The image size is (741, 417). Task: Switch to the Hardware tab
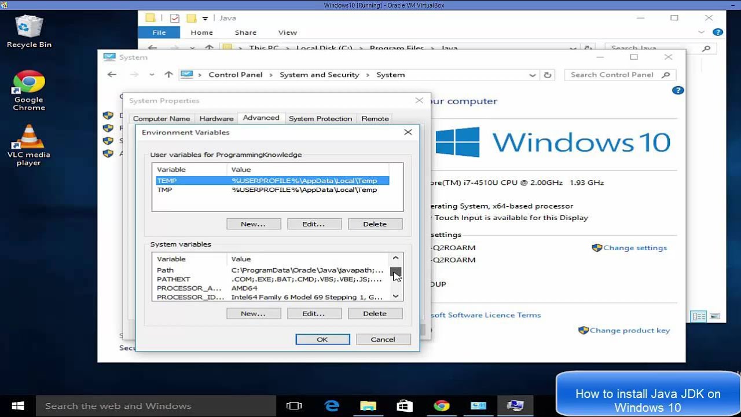tap(217, 119)
